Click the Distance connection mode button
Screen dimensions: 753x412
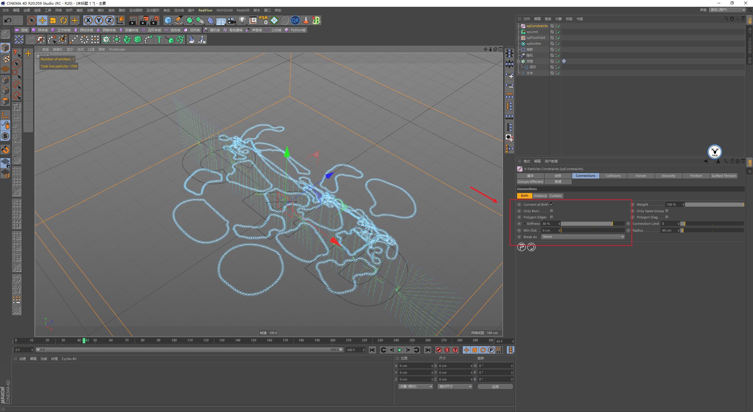point(540,195)
